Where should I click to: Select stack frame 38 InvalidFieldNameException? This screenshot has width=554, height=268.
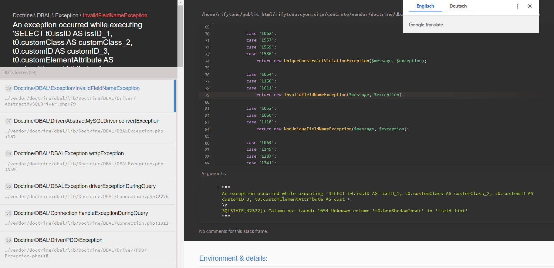(x=76, y=88)
